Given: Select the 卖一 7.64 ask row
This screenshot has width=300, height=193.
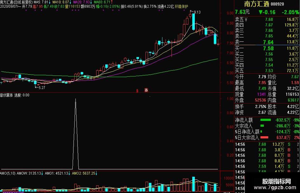Looking at the screenshot, I should coord(267,42).
